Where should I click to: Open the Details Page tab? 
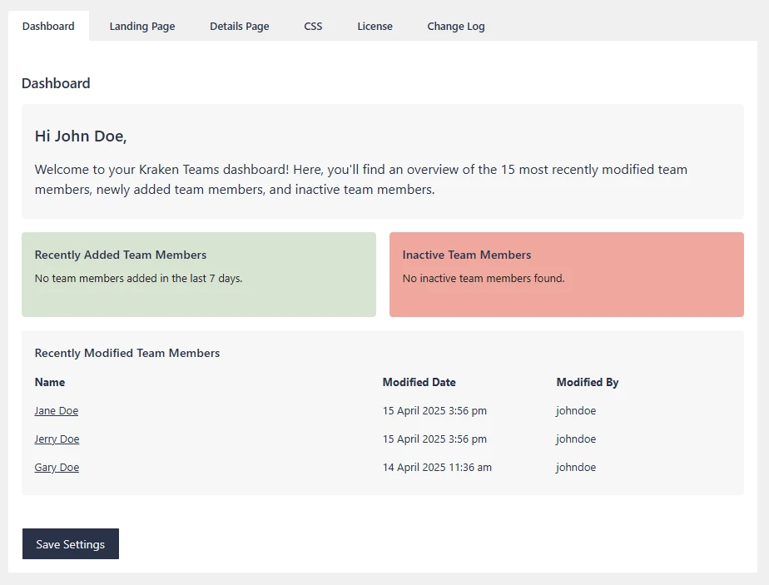click(x=239, y=26)
